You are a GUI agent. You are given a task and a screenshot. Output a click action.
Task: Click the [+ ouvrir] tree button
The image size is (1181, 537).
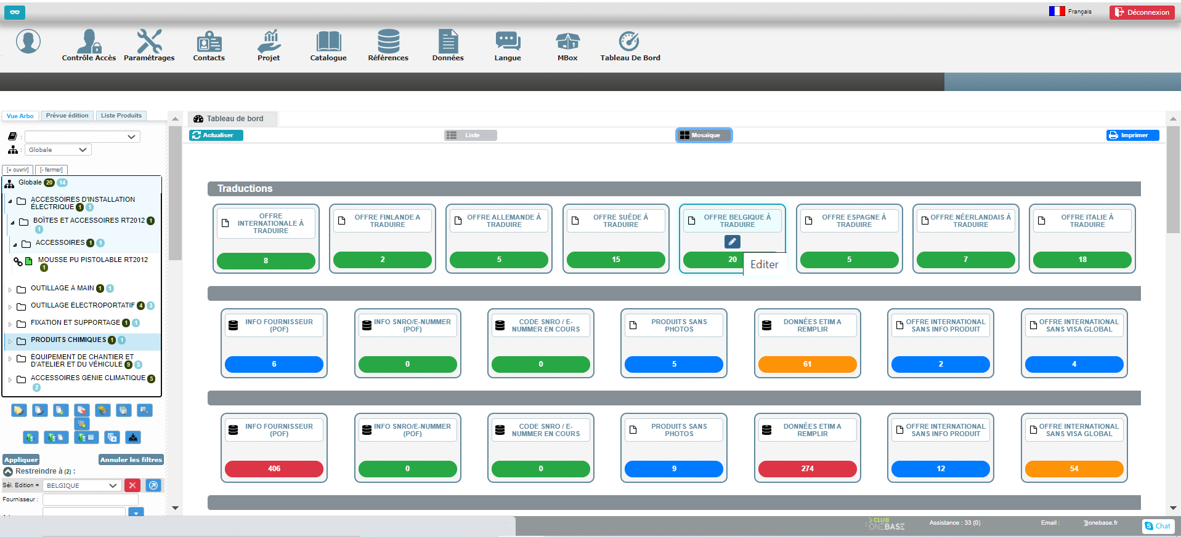click(x=18, y=170)
